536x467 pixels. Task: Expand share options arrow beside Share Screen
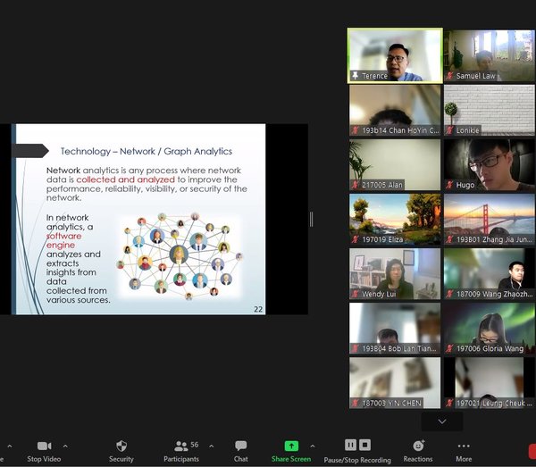312,445
